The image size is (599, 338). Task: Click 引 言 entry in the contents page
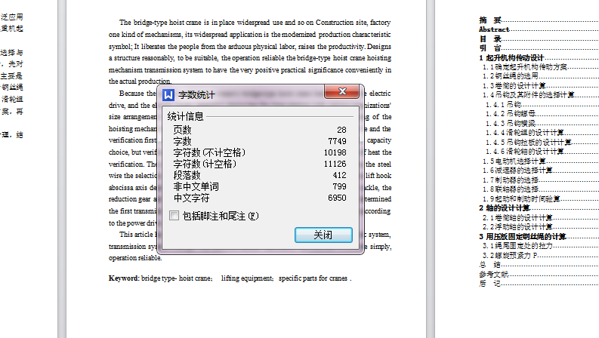539,48
